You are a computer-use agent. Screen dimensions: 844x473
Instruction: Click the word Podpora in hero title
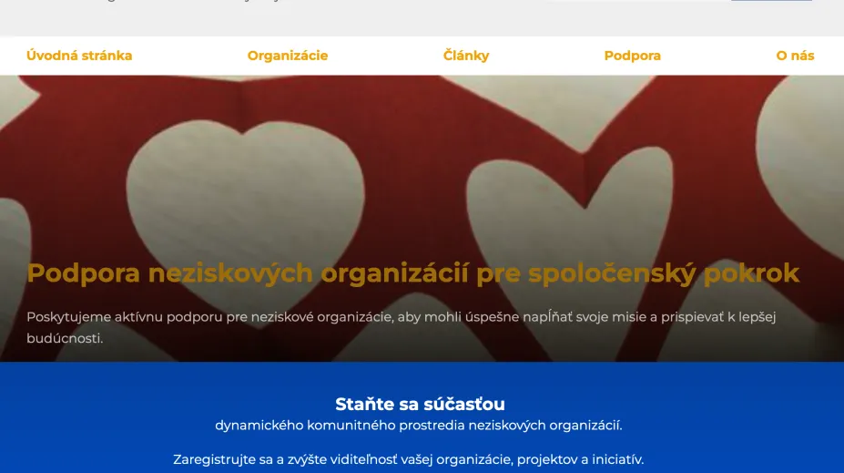click(x=84, y=273)
